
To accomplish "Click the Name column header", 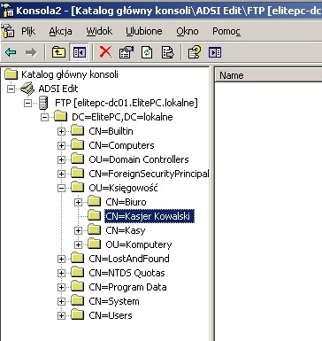I will coord(268,75).
